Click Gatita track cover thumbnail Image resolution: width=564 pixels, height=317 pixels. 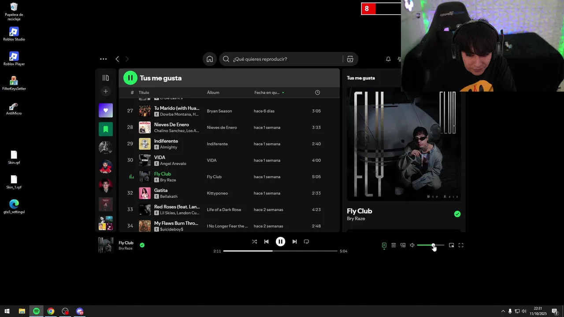click(145, 193)
